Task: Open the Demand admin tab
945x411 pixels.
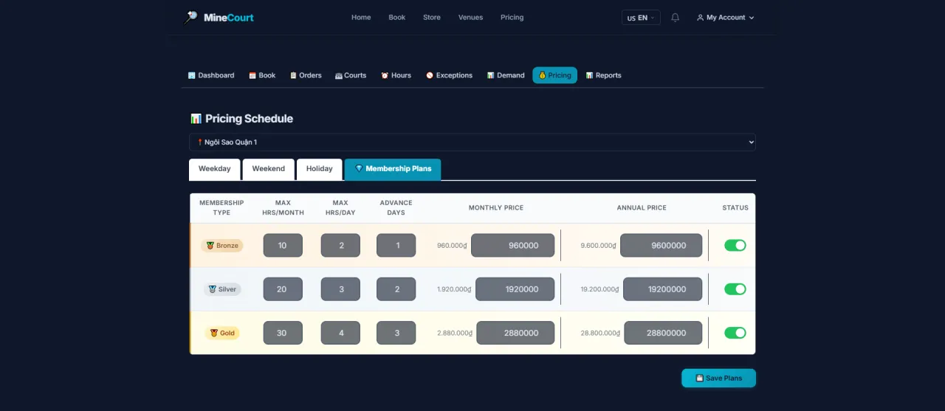Action: tap(506, 75)
